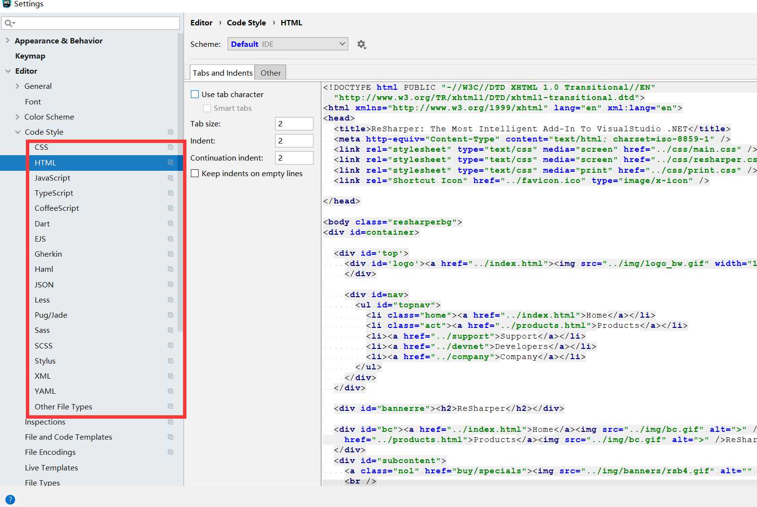
Task: Click copy icon on SCSS row
Action: coord(170,345)
